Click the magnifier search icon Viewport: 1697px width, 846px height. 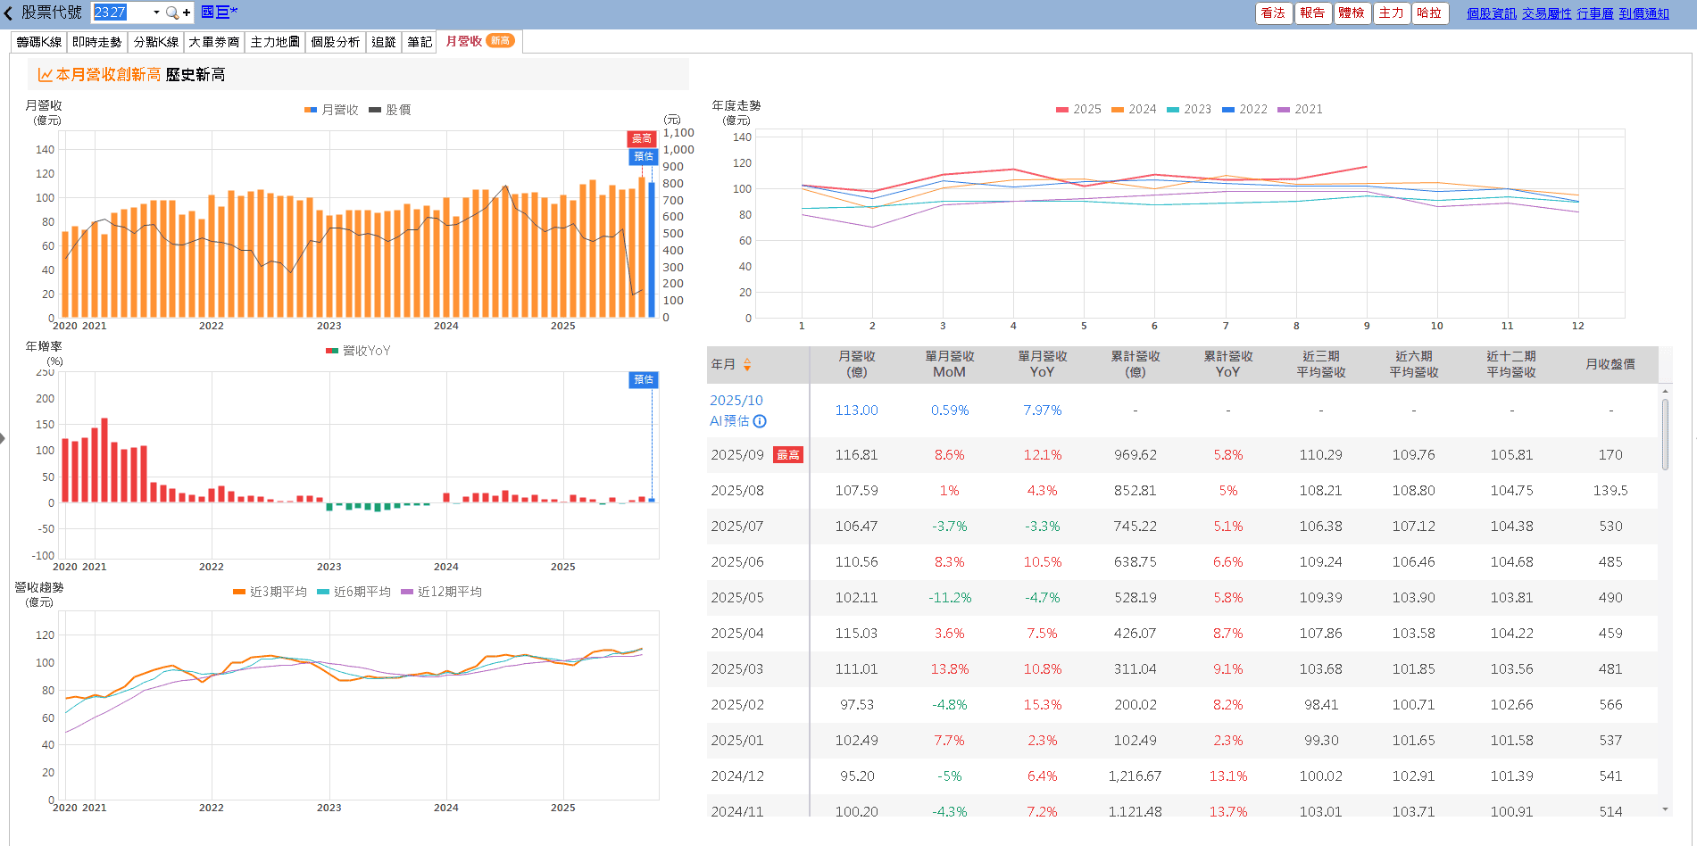coord(171,12)
